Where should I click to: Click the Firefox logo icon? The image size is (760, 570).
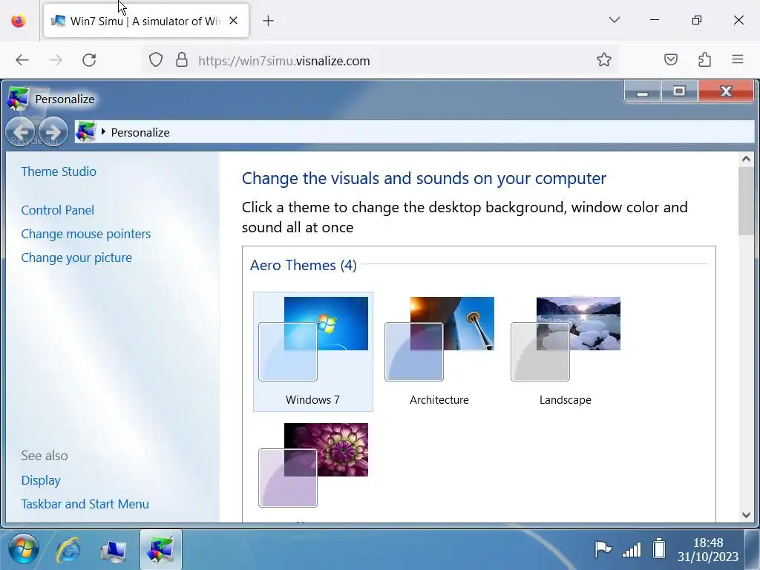(x=19, y=21)
